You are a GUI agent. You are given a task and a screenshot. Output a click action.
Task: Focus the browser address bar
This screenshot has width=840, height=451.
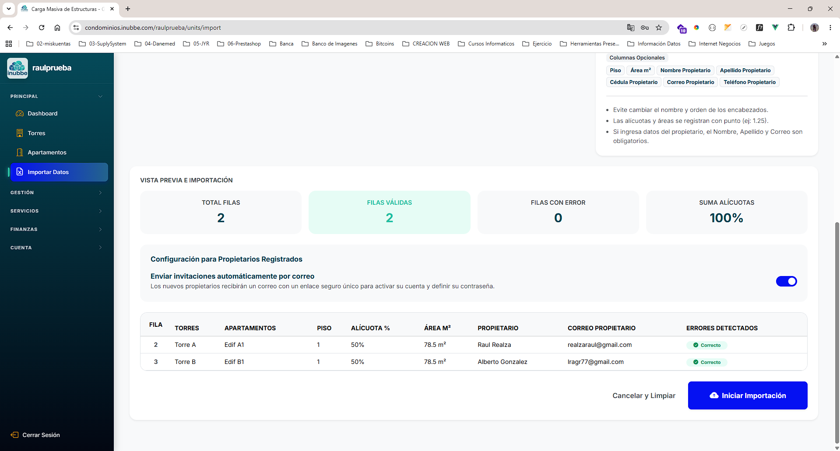click(350, 28)
